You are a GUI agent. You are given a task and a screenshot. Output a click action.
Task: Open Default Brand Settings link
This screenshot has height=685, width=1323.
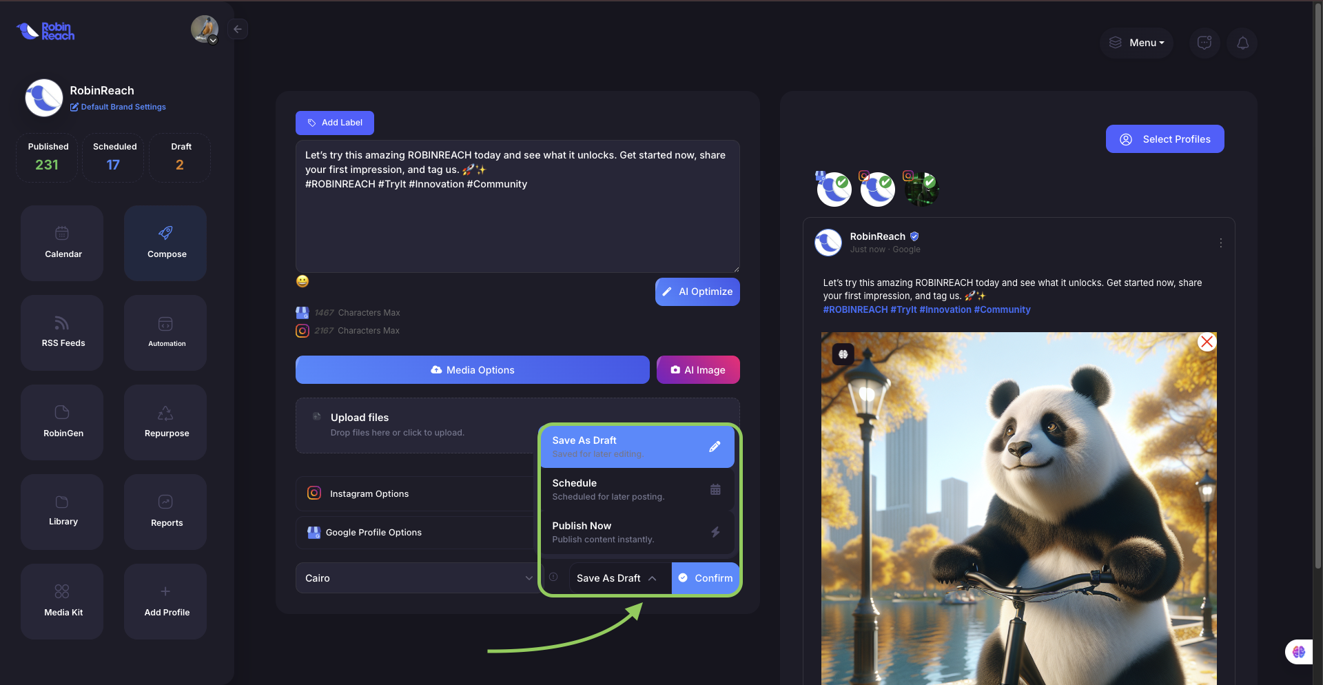118,107
